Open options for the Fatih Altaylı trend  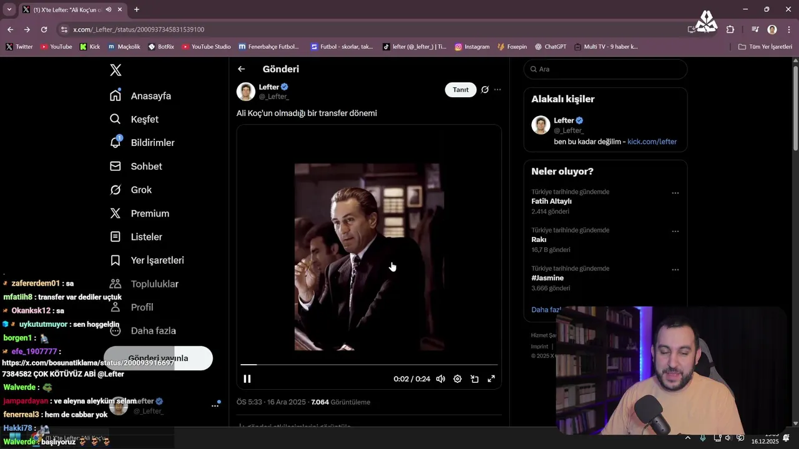675,193
